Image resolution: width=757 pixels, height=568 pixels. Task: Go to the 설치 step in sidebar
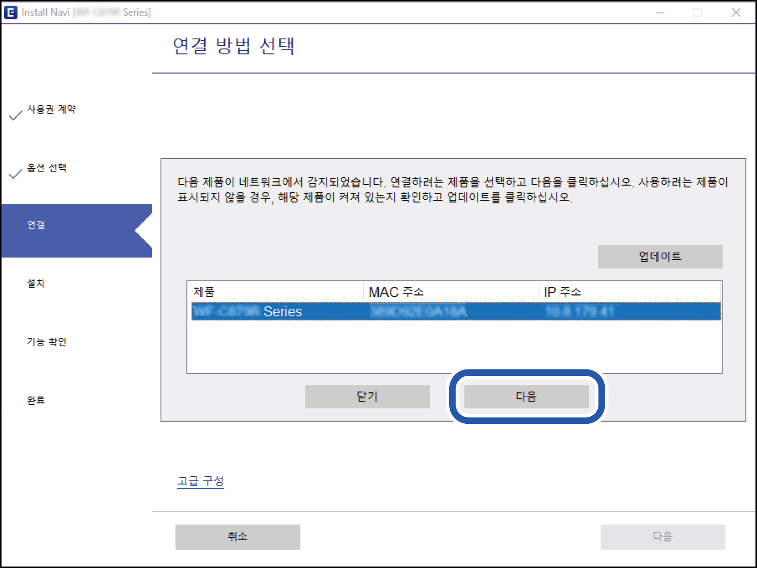coord(36,283)
